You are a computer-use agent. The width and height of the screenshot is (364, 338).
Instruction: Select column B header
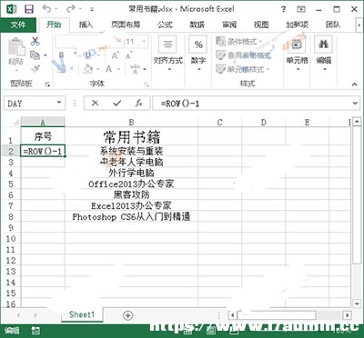tap(131, 123)
